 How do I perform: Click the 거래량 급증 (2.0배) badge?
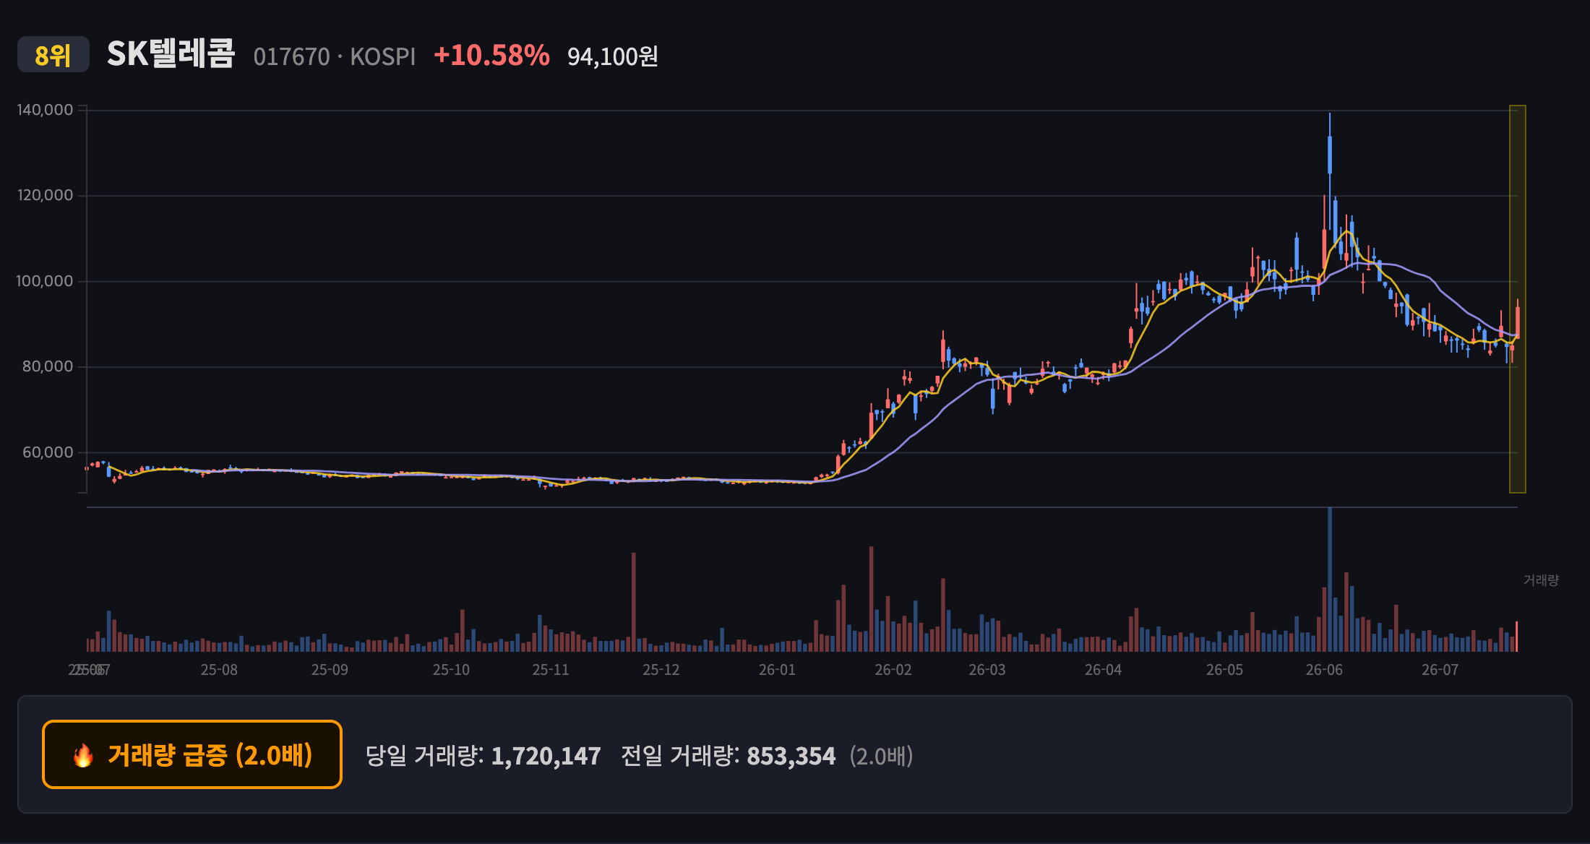(x=192, y=754)
